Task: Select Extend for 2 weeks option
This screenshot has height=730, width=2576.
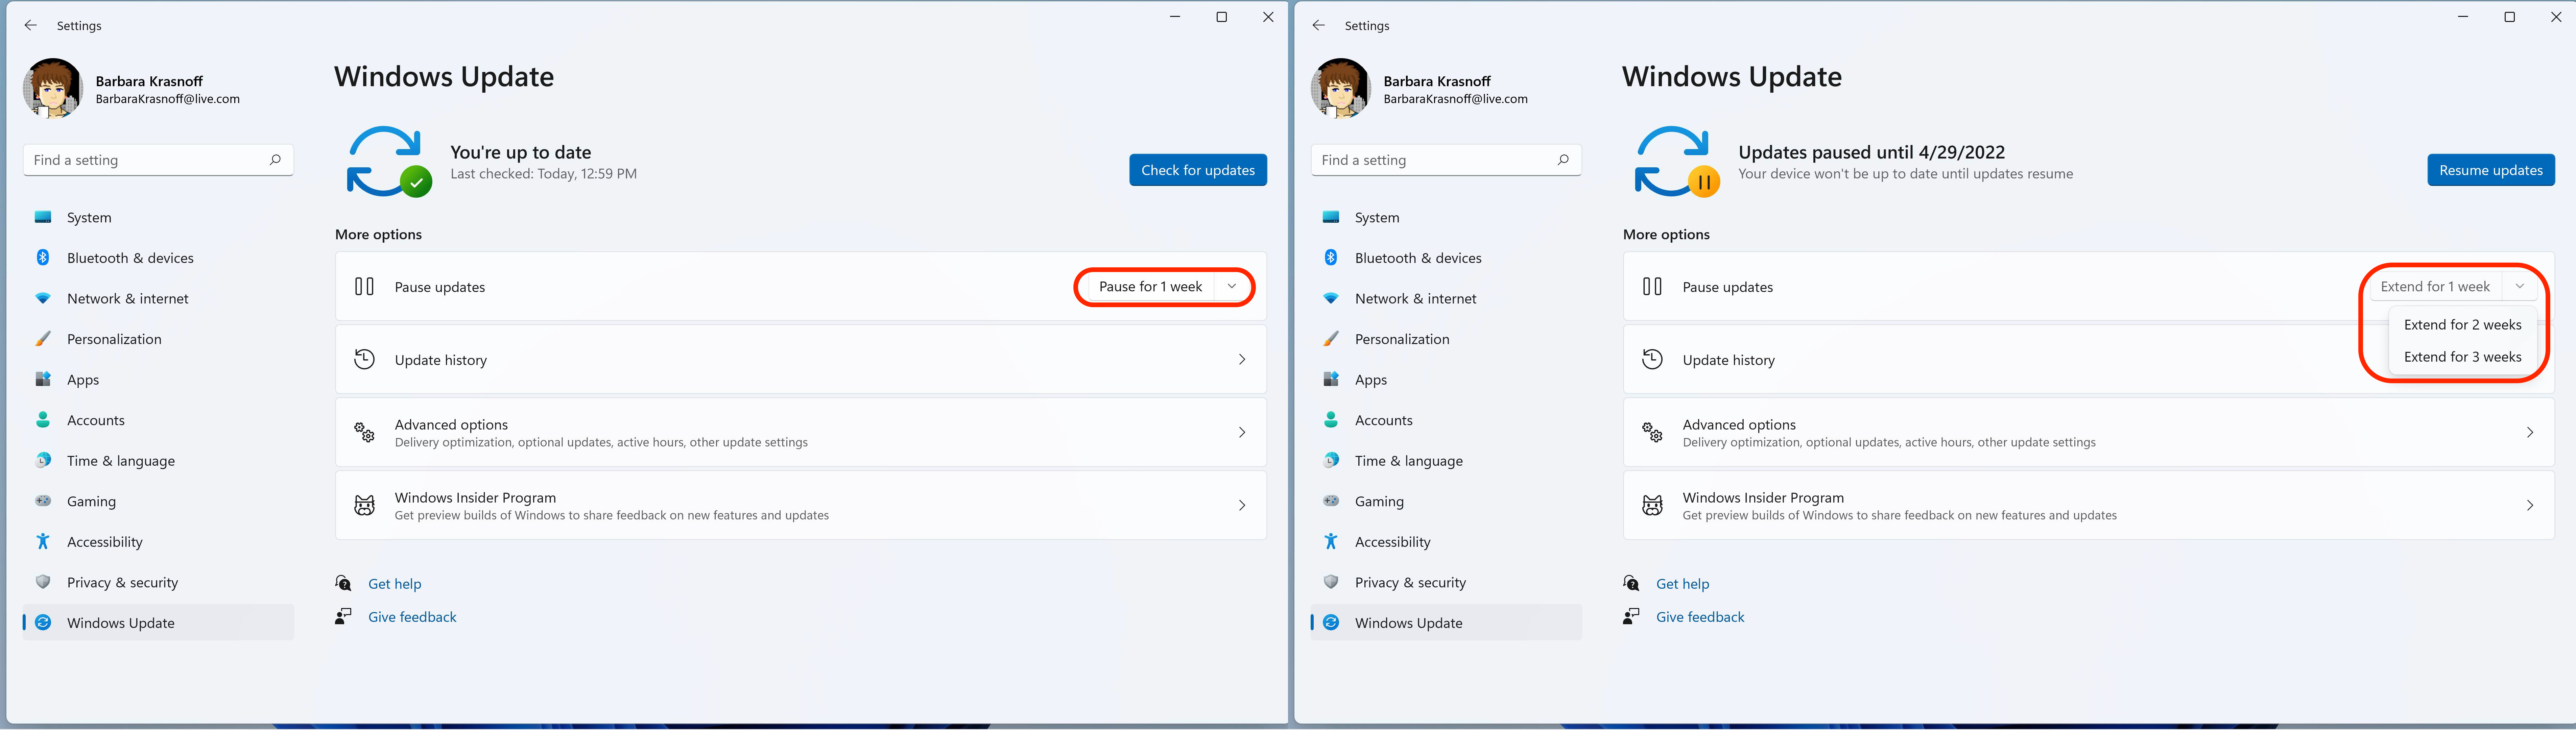Action: tap(2463, 325)
